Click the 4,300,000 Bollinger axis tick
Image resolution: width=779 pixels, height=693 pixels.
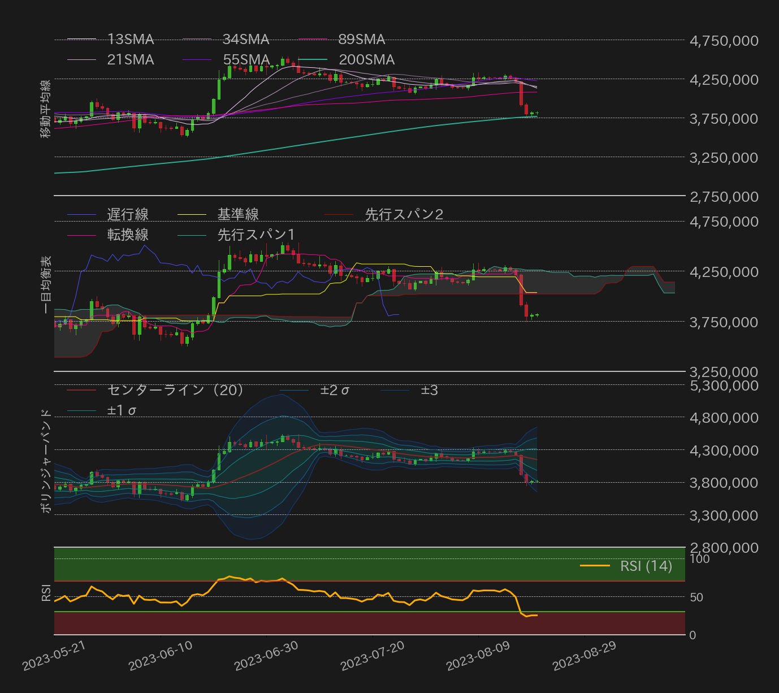tap(724, 450)
